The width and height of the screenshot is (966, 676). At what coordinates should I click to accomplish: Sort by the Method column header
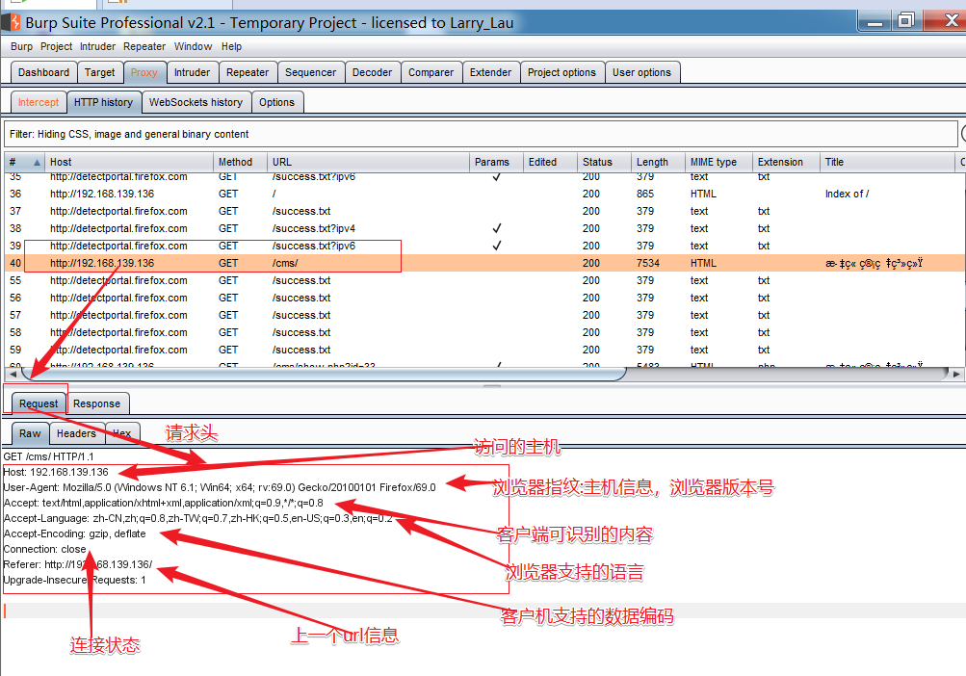[x=240, y=162]
